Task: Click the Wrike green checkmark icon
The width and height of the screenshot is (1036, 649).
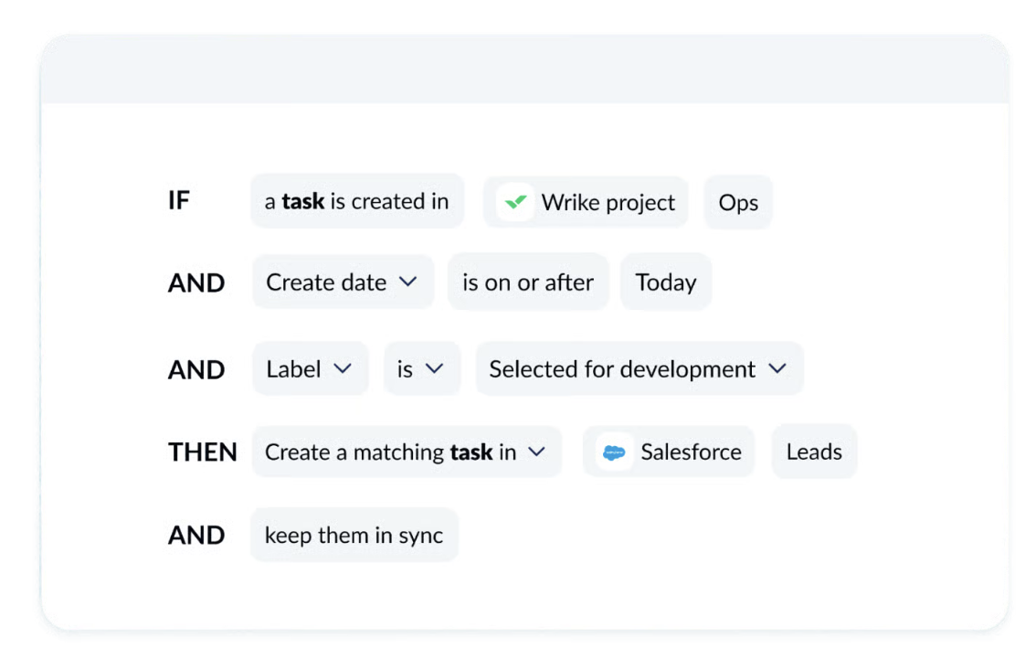Action: 516,202
